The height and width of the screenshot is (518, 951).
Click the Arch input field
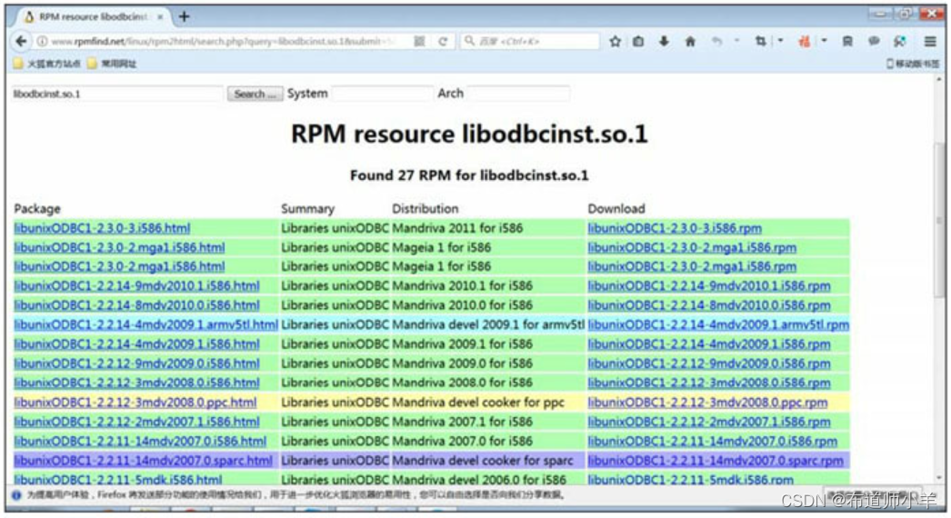click(x=518, y=94)
